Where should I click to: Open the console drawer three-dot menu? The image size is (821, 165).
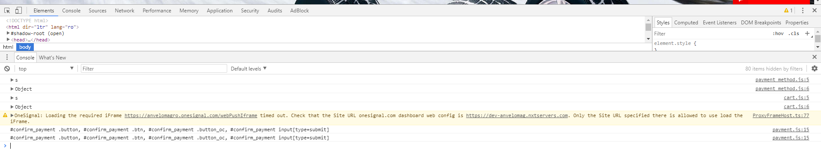7,57
